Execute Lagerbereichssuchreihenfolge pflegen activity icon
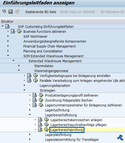The width and height of the screenshot is (125, 143). pos(47,125)
